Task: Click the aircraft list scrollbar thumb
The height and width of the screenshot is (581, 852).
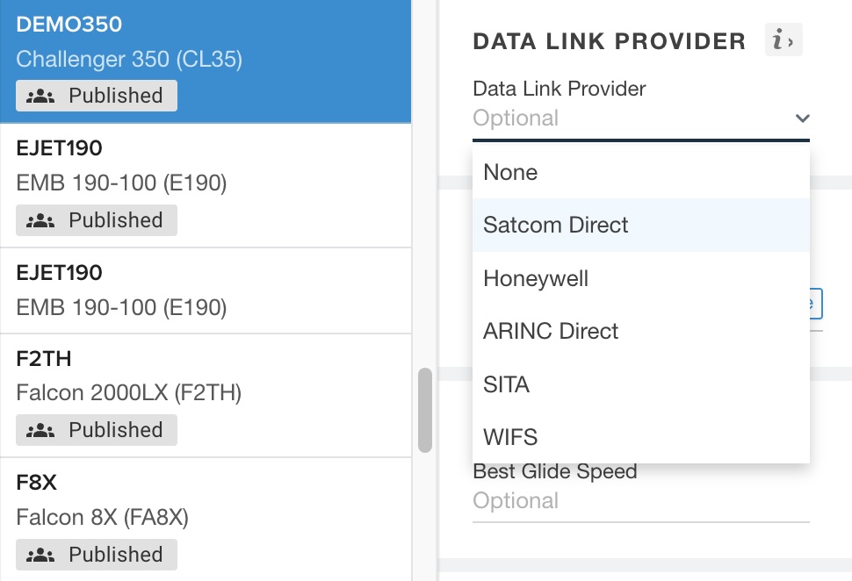Action: 425,410
